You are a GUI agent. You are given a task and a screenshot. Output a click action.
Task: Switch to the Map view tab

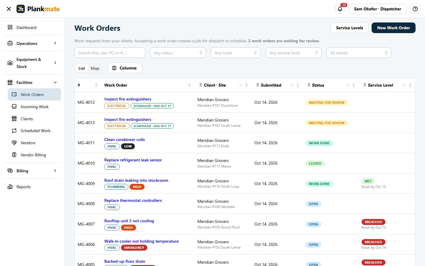coord(95,68)
